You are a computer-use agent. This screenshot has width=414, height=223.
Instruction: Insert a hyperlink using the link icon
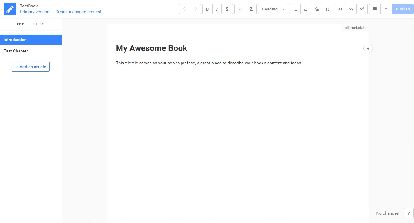(x=240, y=9)
